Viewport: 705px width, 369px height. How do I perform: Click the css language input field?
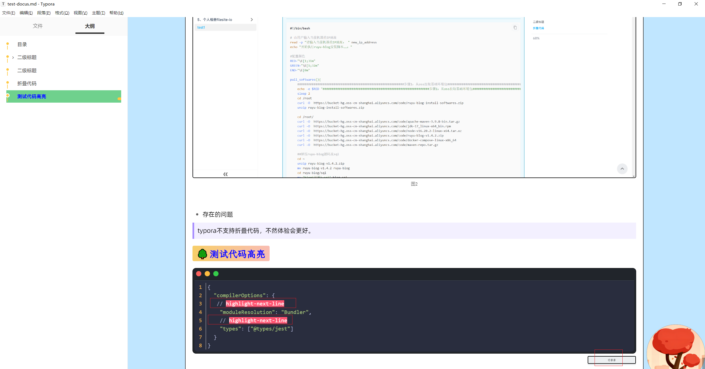(x=612, y=360)
